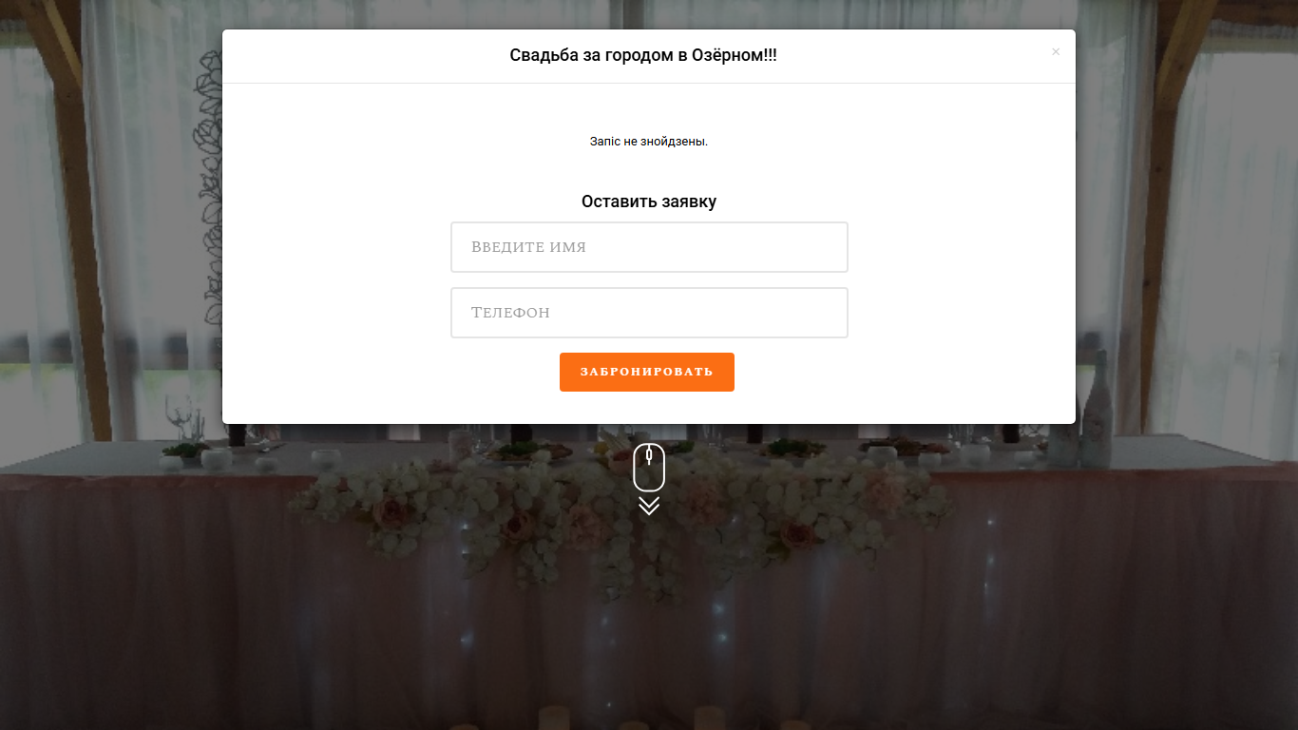Close the wedding booking dialog
The image size is (1298, 730).
pyautogui.click(x=1056, y=52)
